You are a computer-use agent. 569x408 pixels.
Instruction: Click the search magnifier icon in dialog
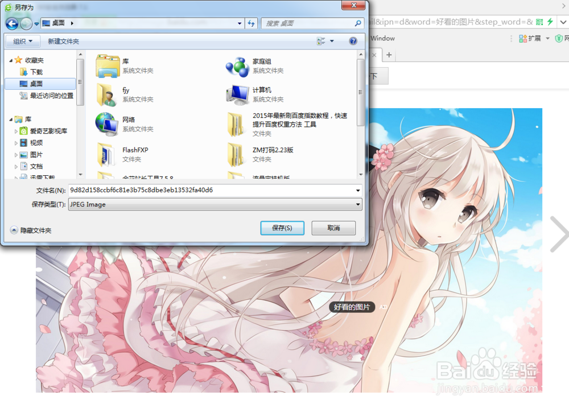[x=358, y=23]
